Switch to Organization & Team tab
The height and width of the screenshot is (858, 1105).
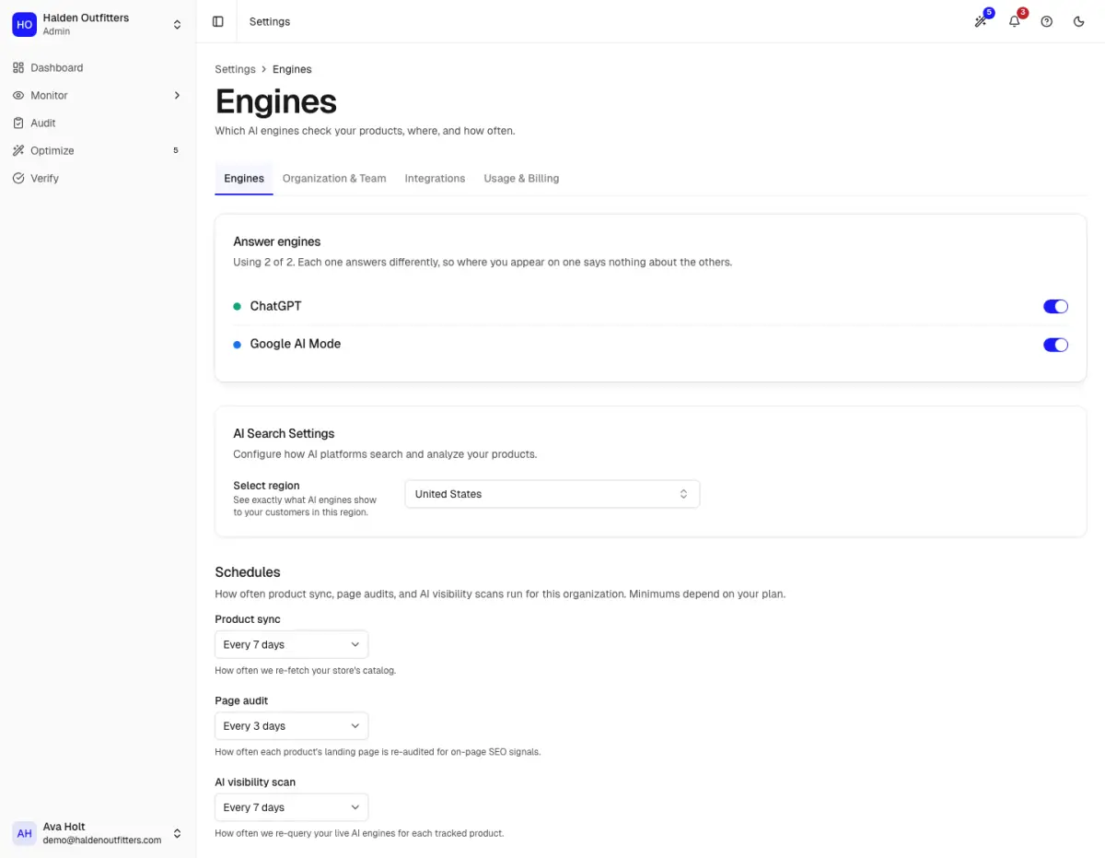[x=334, y=178]
